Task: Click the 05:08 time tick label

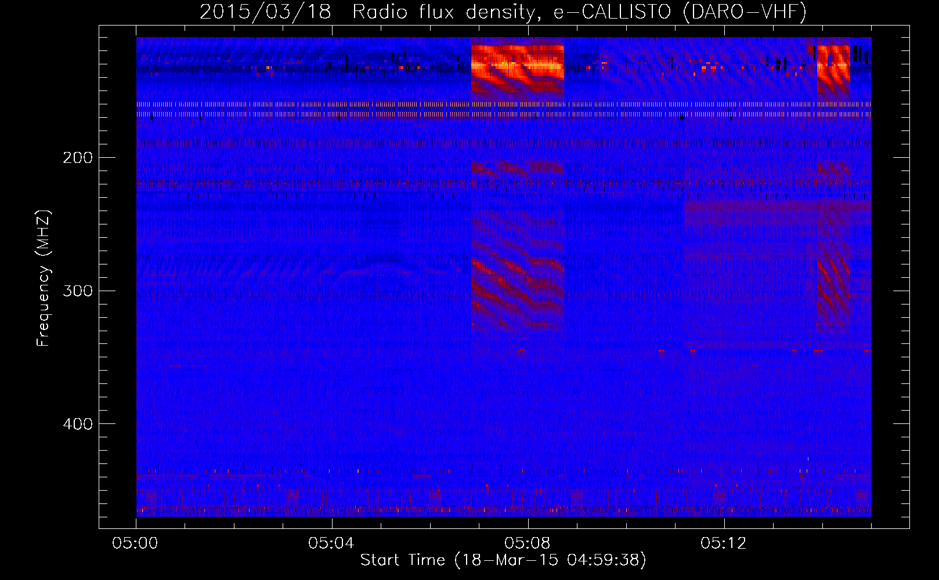Action: tap(528, 543)
